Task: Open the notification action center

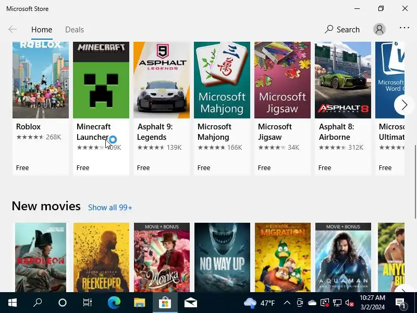Action: pyautogui.click(x=400, y=303)
